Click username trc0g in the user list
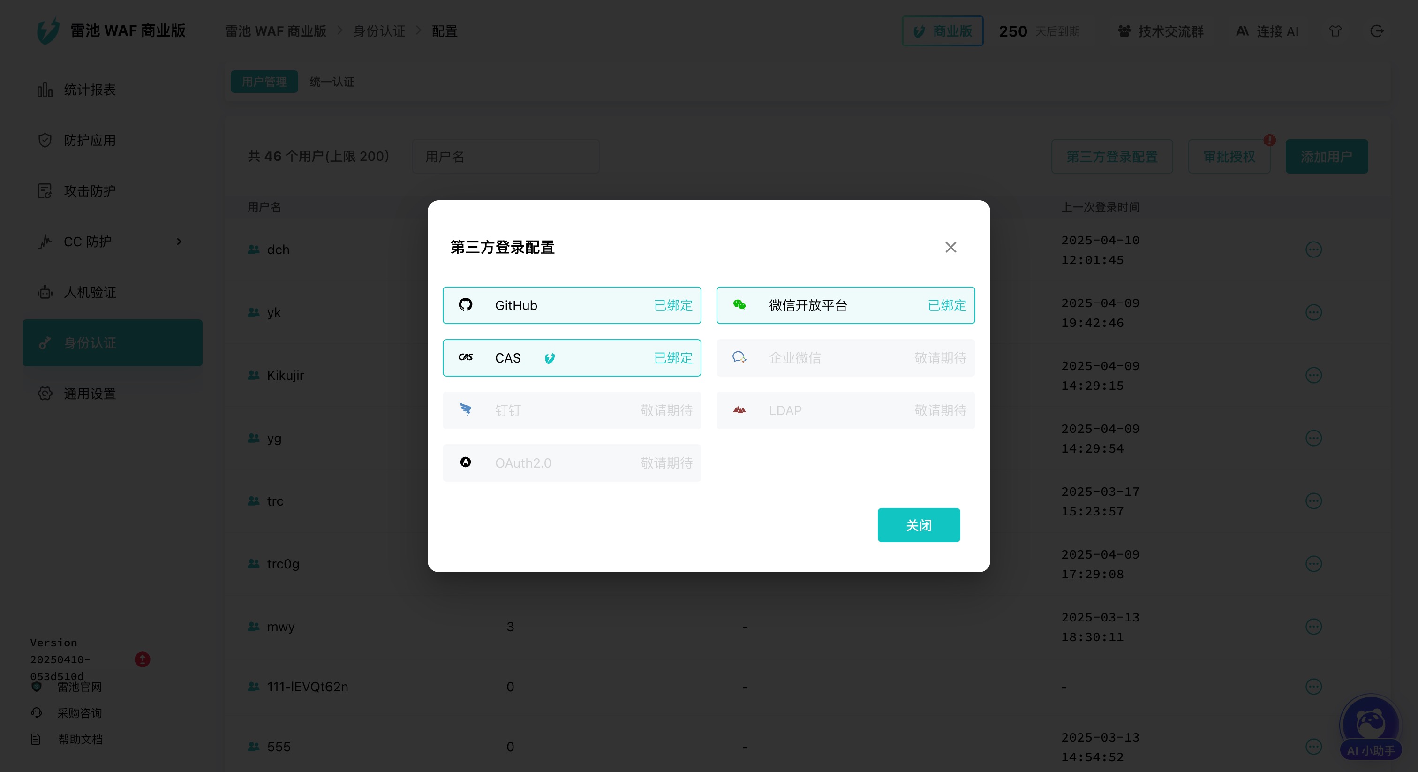Viewport: 1418px width, 772px height. point(283,564)
